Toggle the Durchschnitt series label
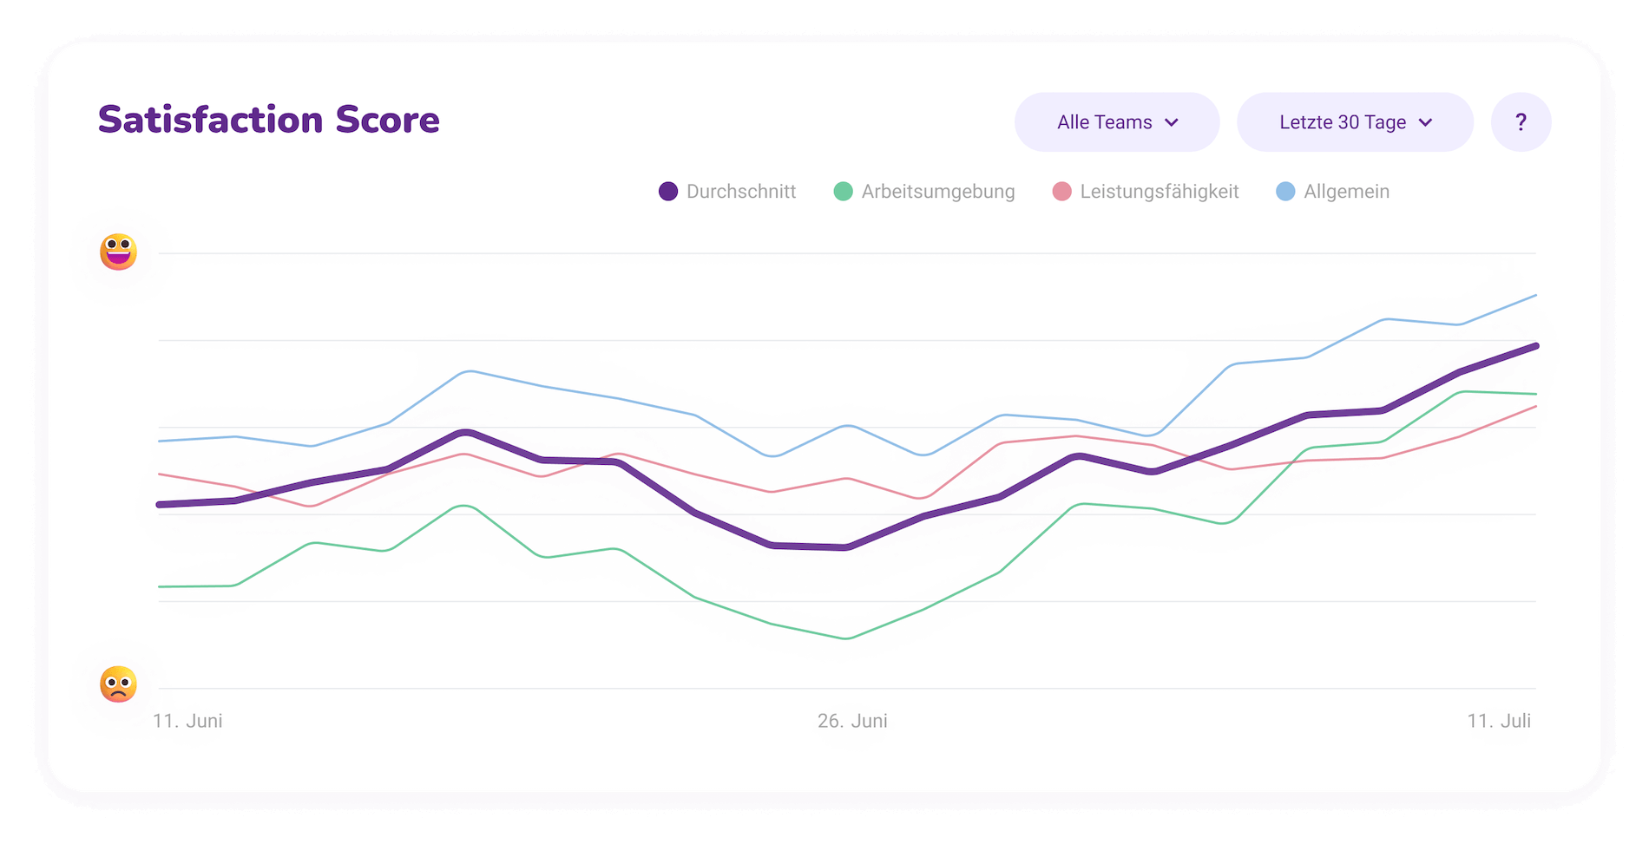Image resolution: width=1649 pixels, height=844 pixels. (x=740, y=192)
